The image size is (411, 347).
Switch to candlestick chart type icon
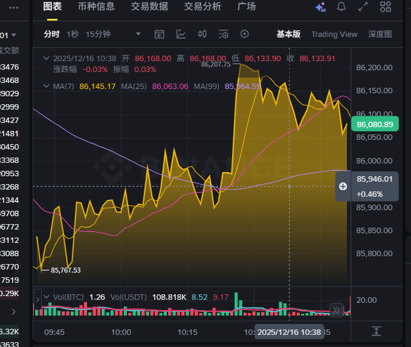(x=202, y=34)
